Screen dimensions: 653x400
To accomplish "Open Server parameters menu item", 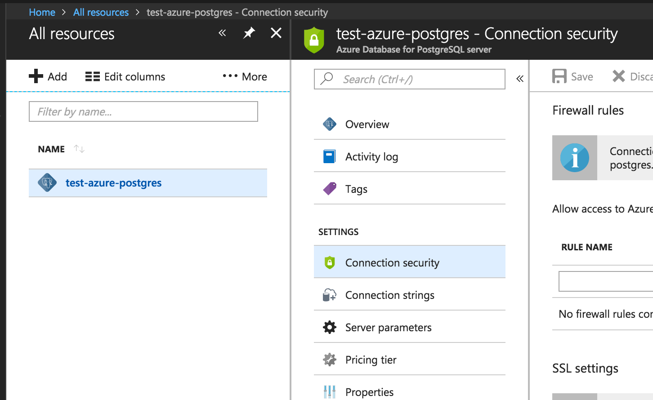I will [410, 327].
